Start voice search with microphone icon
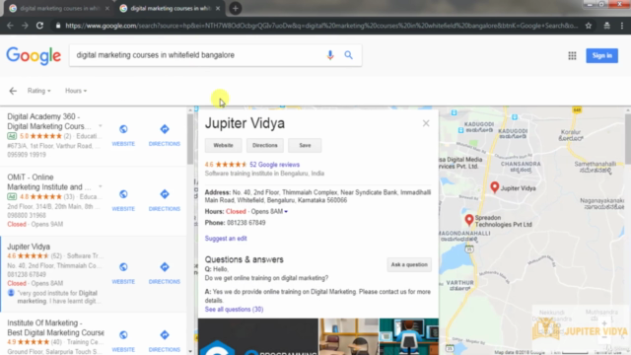The height and width of the screenshot is (355, 631). 330,55
